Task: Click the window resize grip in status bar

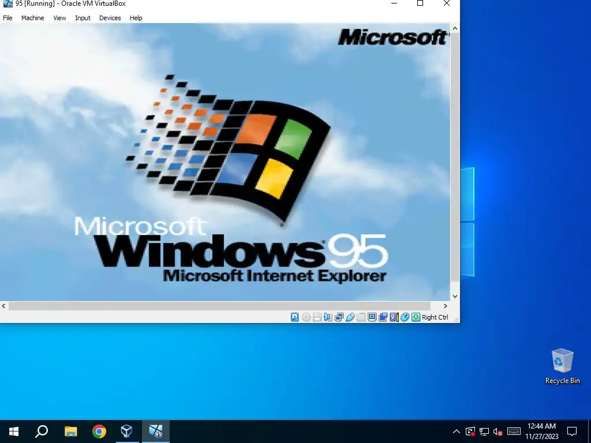Action: (x=456, y=320)
